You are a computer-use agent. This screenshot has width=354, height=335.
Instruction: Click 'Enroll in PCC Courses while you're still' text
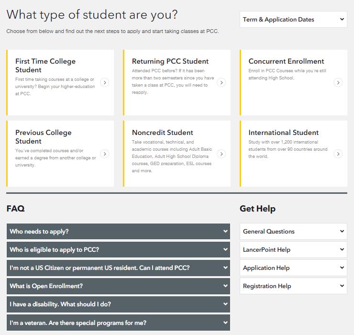(x=287, y=71)
